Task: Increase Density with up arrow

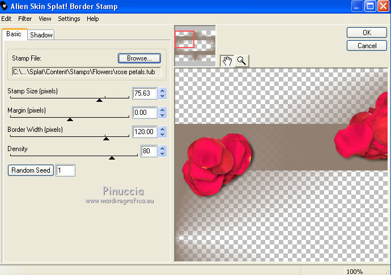Action: pos(163,148)
